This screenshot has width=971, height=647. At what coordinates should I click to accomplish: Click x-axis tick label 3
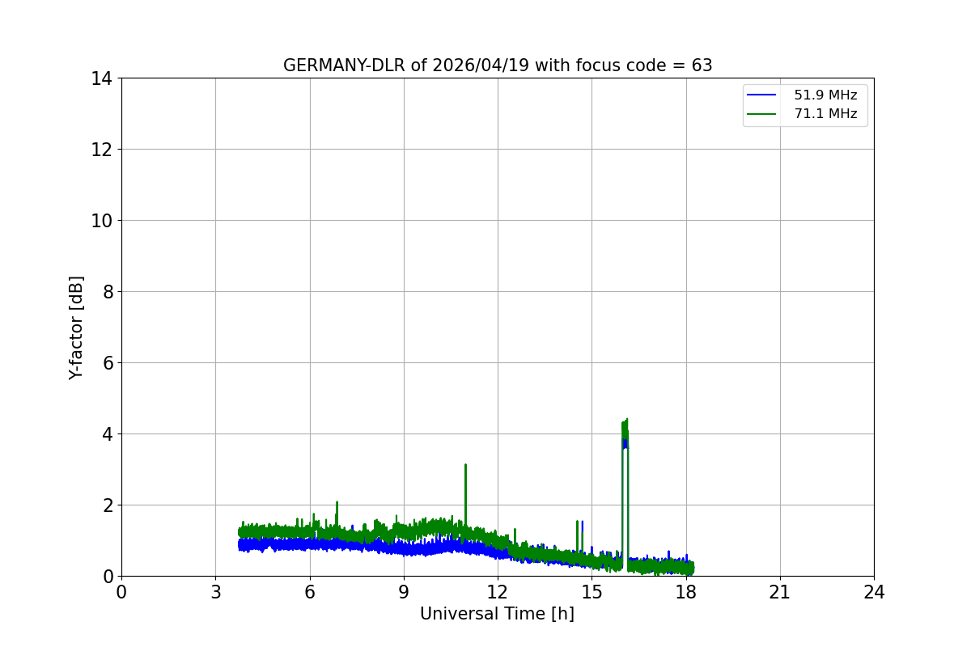[215, 592]
